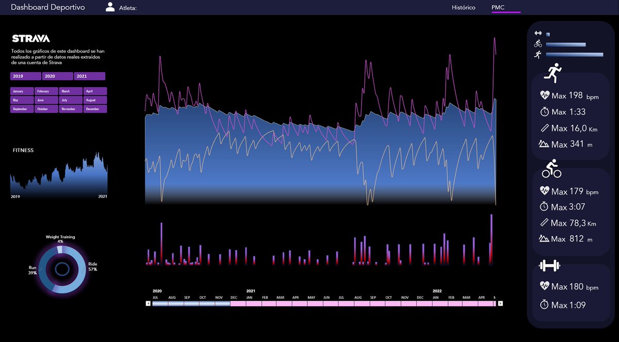Filter by year 2021
This screenshot has height=342, width=619.
coord(90,76)
